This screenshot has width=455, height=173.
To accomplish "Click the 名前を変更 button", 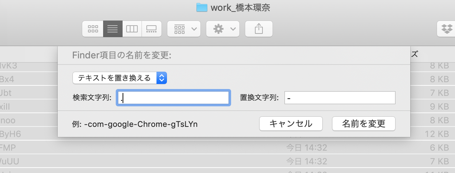I will (363, 124).
